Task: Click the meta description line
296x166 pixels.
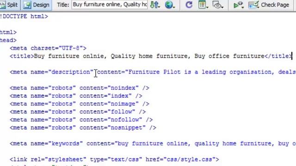Action: [x=153, y=72]
